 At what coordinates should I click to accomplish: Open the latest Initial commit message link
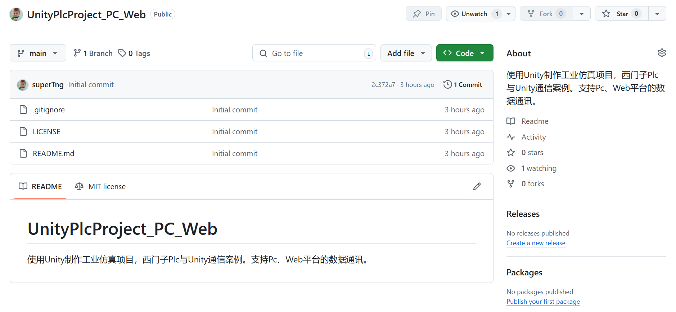pyautogui.click(x=91, y=85)
